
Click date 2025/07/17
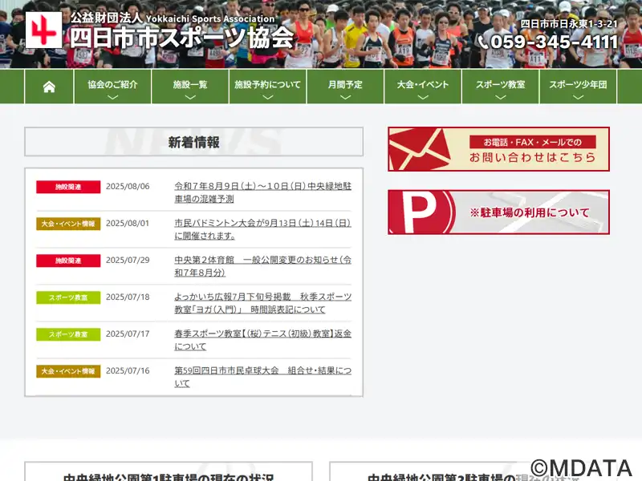(x=128, y=333)
